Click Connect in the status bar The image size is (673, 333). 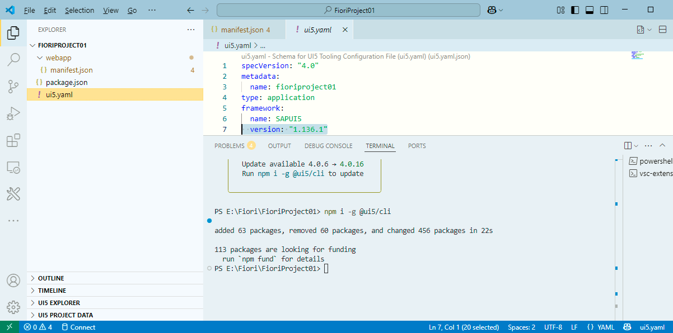pyautogui.click(x=78, y=327)
